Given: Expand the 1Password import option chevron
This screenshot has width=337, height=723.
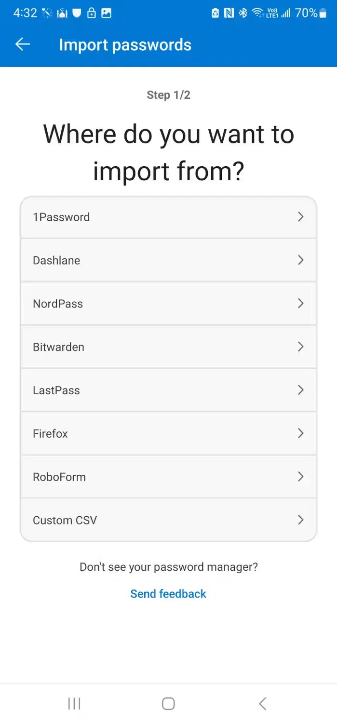Looking at the screenshot, I should click(301, 217).
